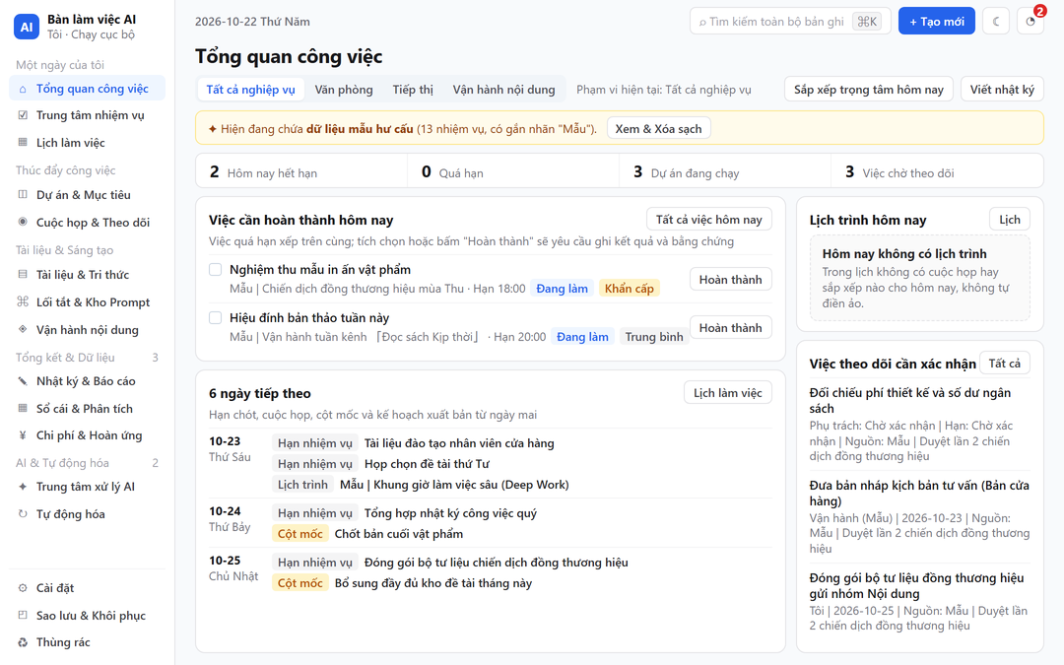Click recycle icon beside Thùng rác

[23, 642]
